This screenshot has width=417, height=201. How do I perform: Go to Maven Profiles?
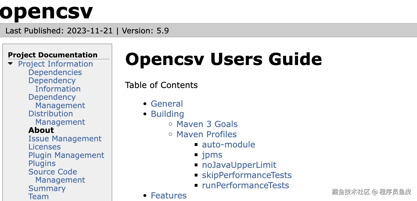point(206,134)
